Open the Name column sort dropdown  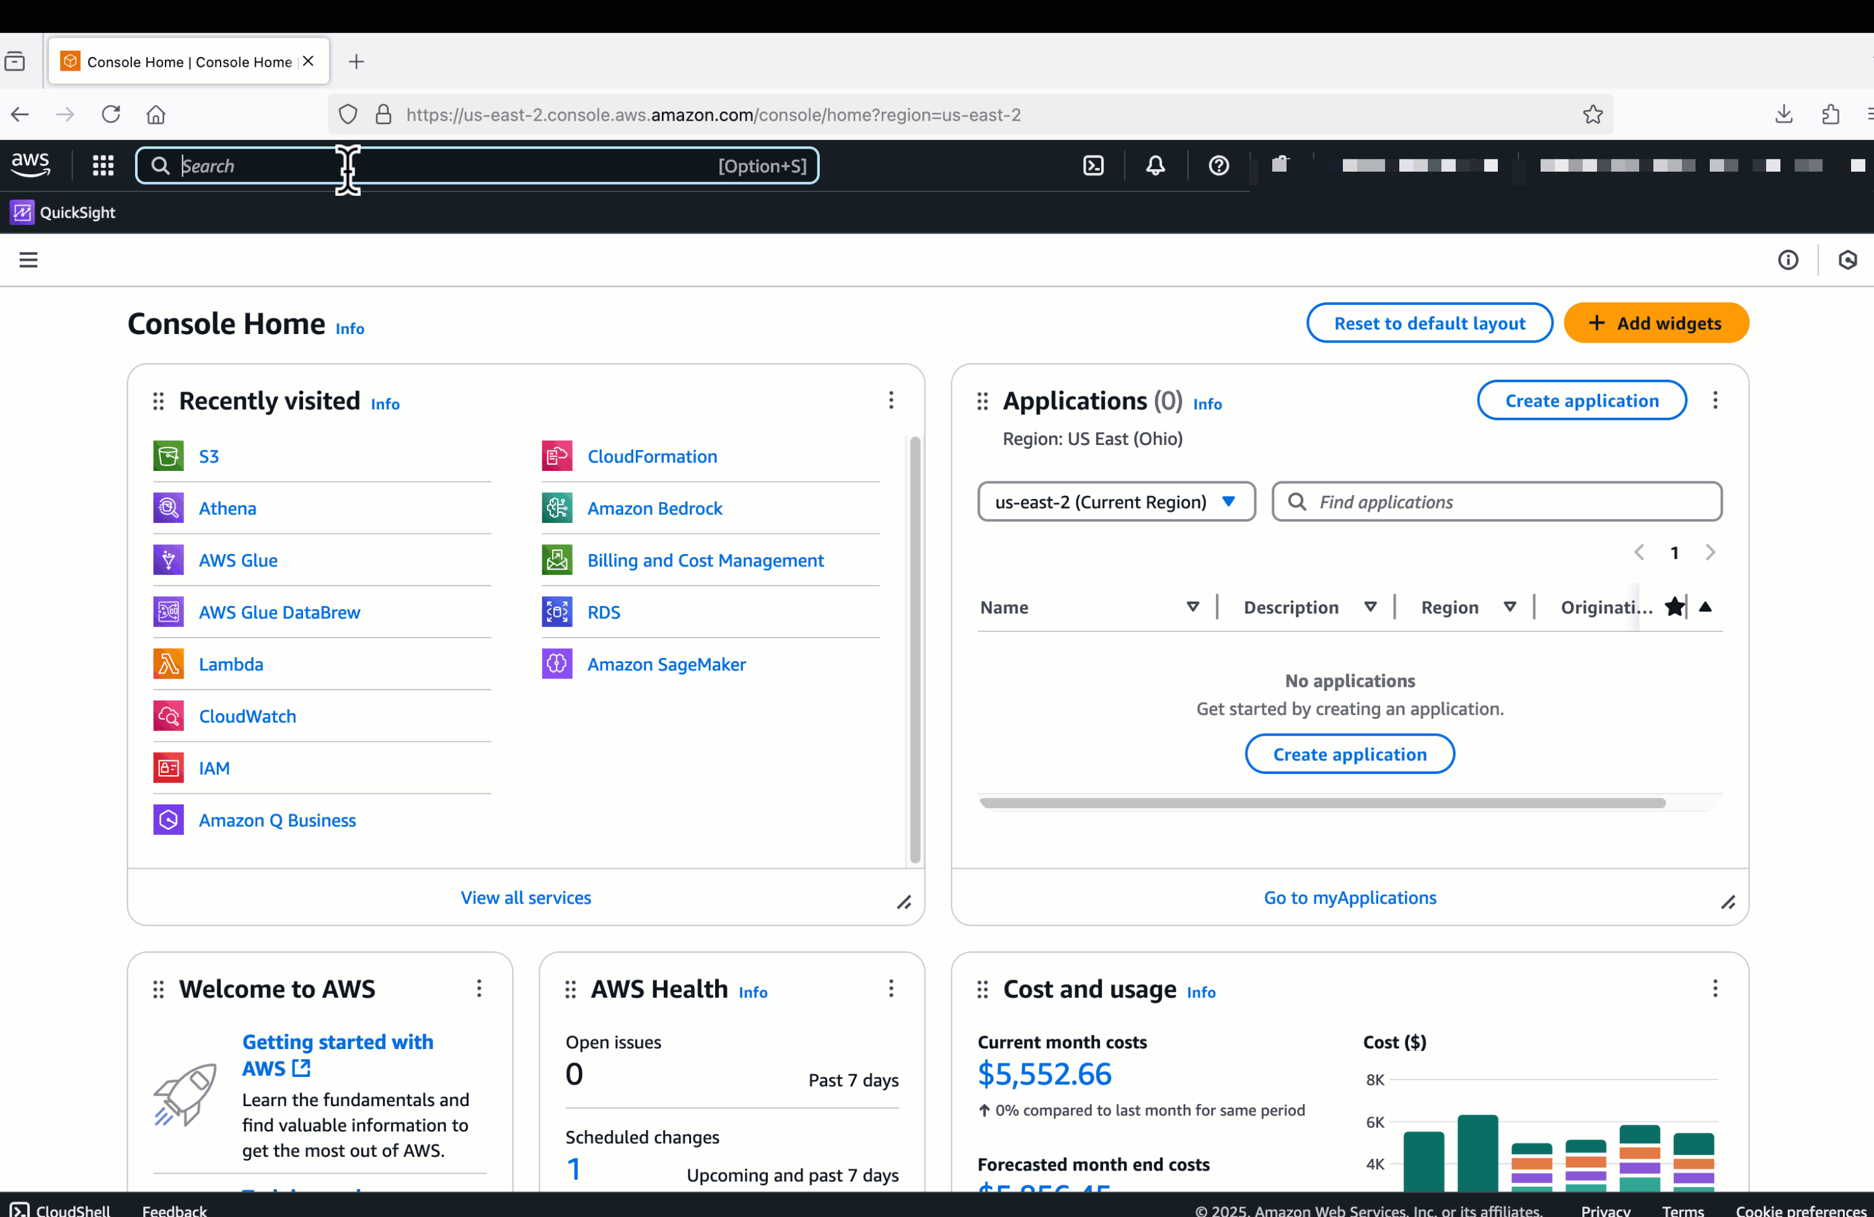coord(1192,607)
